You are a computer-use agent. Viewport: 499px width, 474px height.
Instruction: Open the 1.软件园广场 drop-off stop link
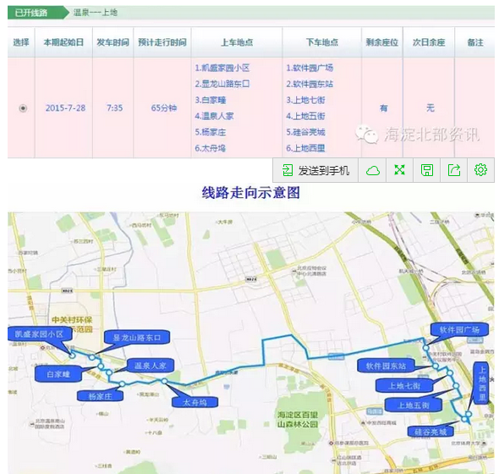click(310, 68)
